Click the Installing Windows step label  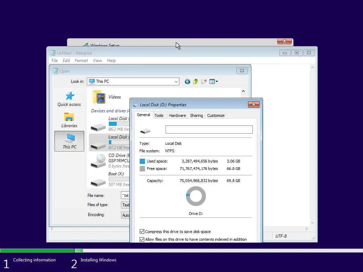pos(99,260)
